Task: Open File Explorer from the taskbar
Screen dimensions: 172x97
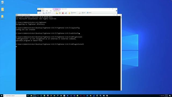Action: tap(31, 96)
